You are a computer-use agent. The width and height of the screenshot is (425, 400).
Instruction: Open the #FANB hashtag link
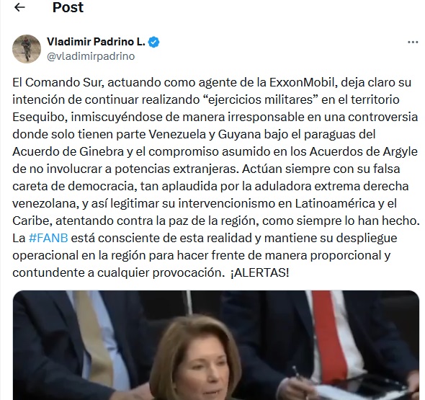click(x=48, y=238)
